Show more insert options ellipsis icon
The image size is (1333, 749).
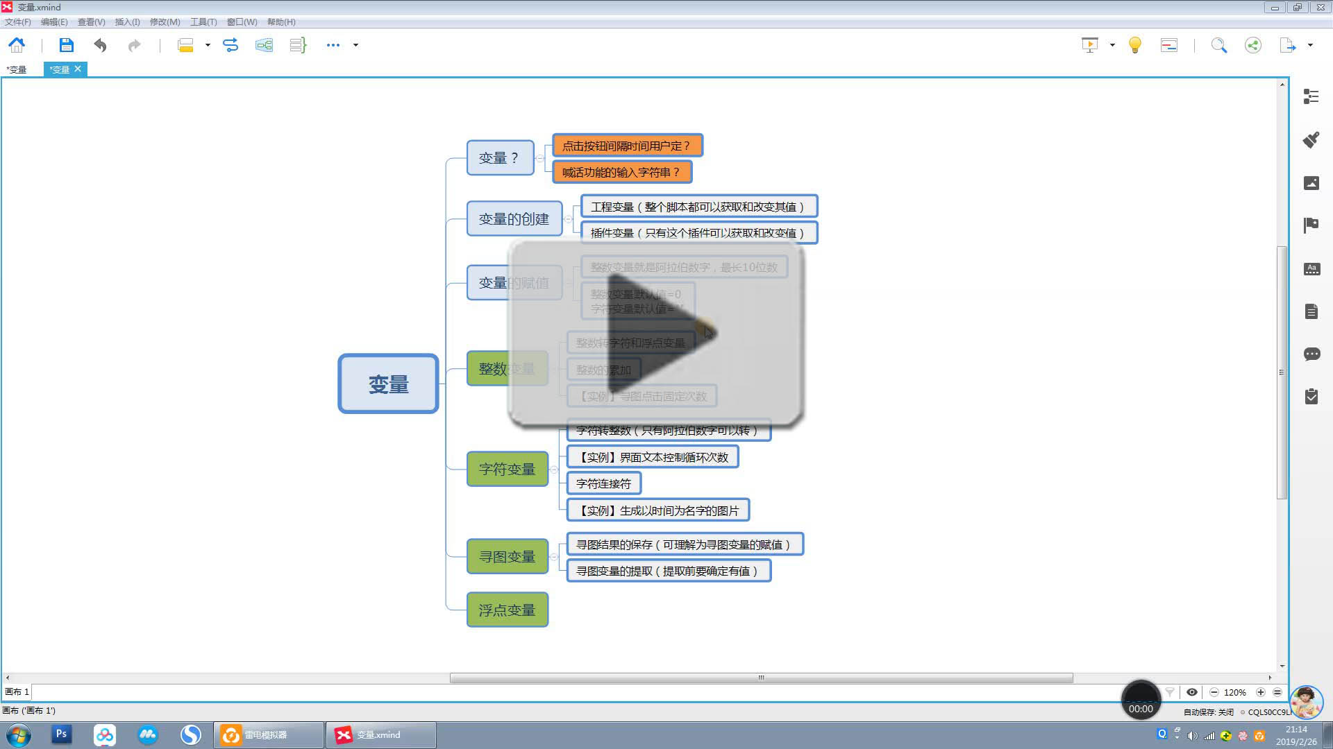point(333,45)
